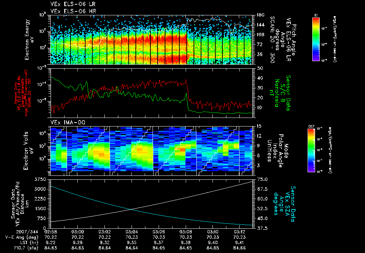Click the 03:06 time tick label

(x=159, y=232)
